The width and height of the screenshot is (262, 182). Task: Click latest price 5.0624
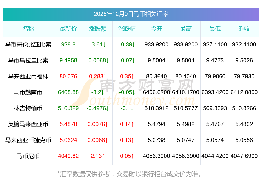coord(68,140)
